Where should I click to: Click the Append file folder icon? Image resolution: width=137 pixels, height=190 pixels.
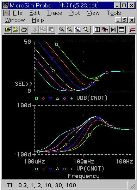tap(16, 29)
